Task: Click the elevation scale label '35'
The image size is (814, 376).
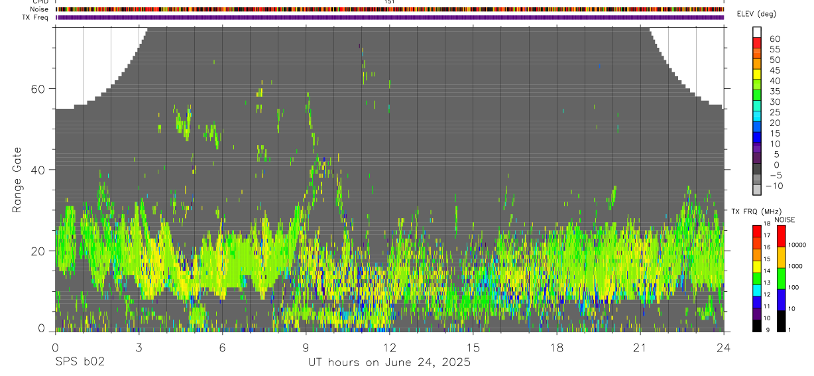Action: 775,92
